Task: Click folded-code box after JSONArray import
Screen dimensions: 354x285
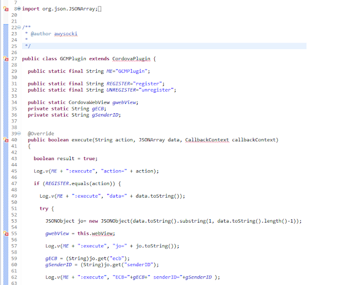Action: click(x=100, y=9)
